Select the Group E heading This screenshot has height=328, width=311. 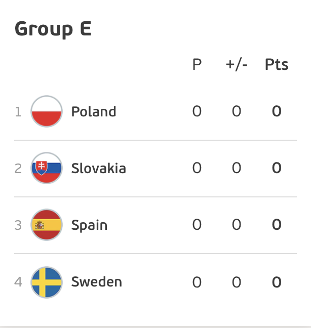pyautogui.click(x=53, y=29)
